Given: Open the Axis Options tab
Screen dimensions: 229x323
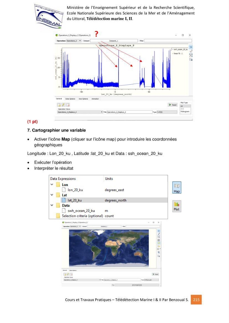Looking at the screenshot, I should [83, 99].
